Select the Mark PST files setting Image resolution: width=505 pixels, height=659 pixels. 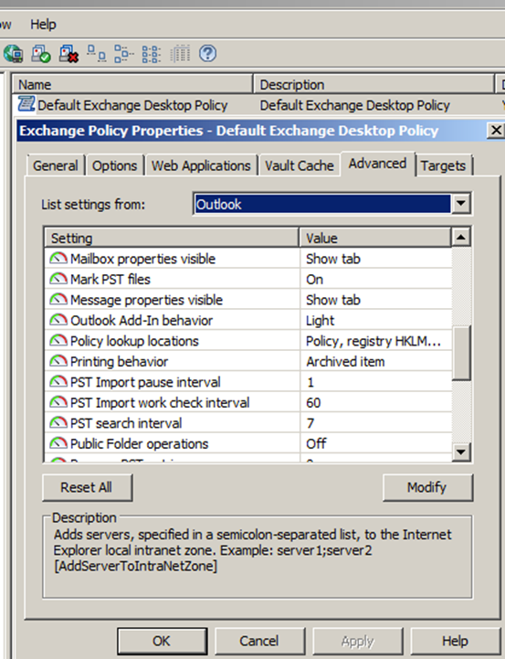pyautogui.click(x=248, y=279)
